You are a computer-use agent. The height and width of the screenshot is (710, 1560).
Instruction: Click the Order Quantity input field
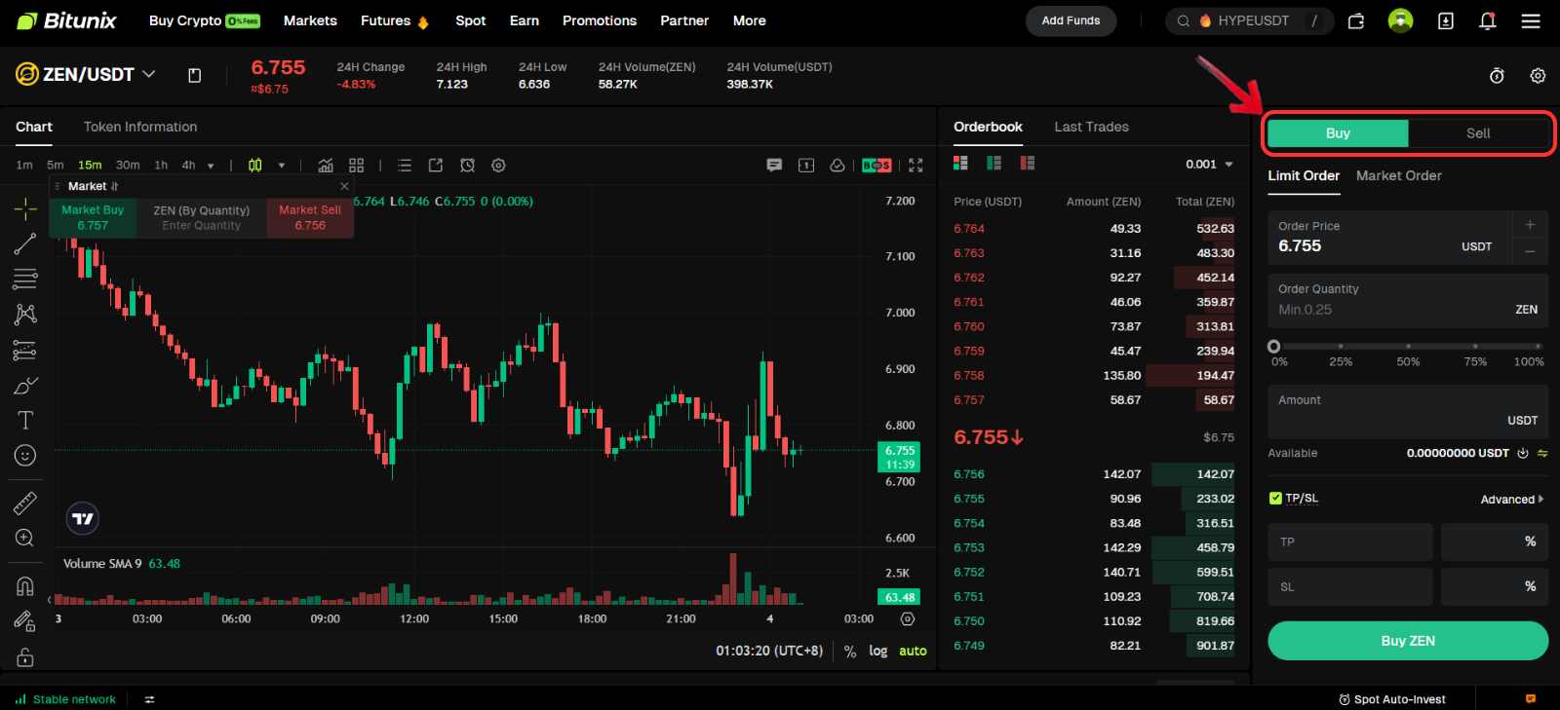click(1408, 300)
